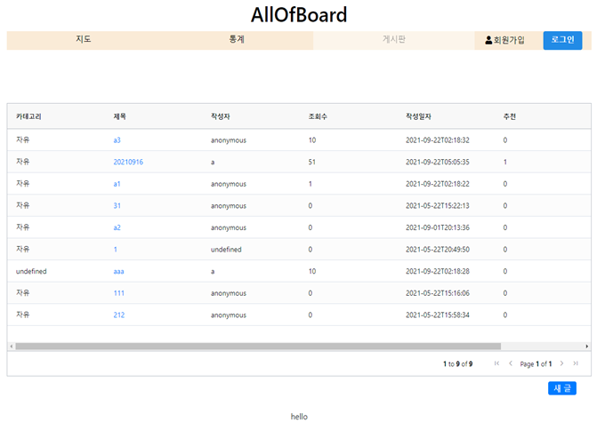Select the 'undefined' category cell
The image size is (613, 446).
[31, 272]
